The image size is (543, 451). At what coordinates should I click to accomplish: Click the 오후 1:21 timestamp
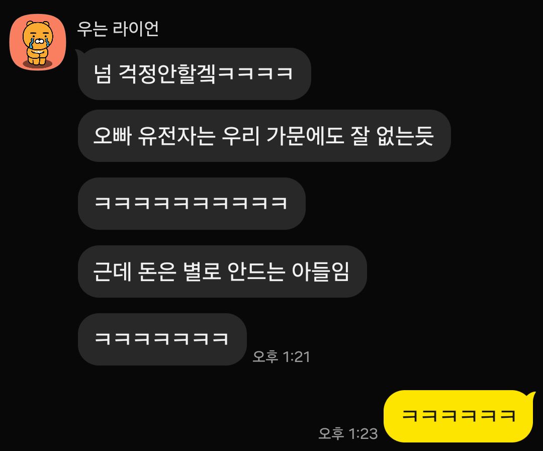point(281,356)
